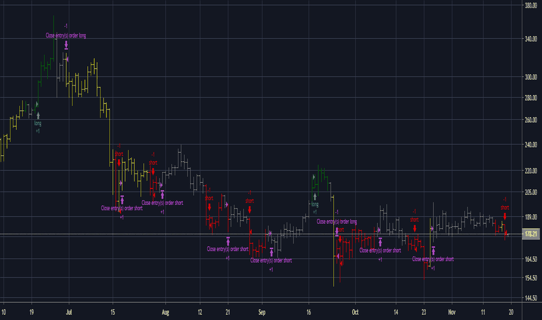Click the purple up arrow closing the short after Oct
Image resolution: width=542 pixels, height=320 pixels.
[x=380, y=242]
